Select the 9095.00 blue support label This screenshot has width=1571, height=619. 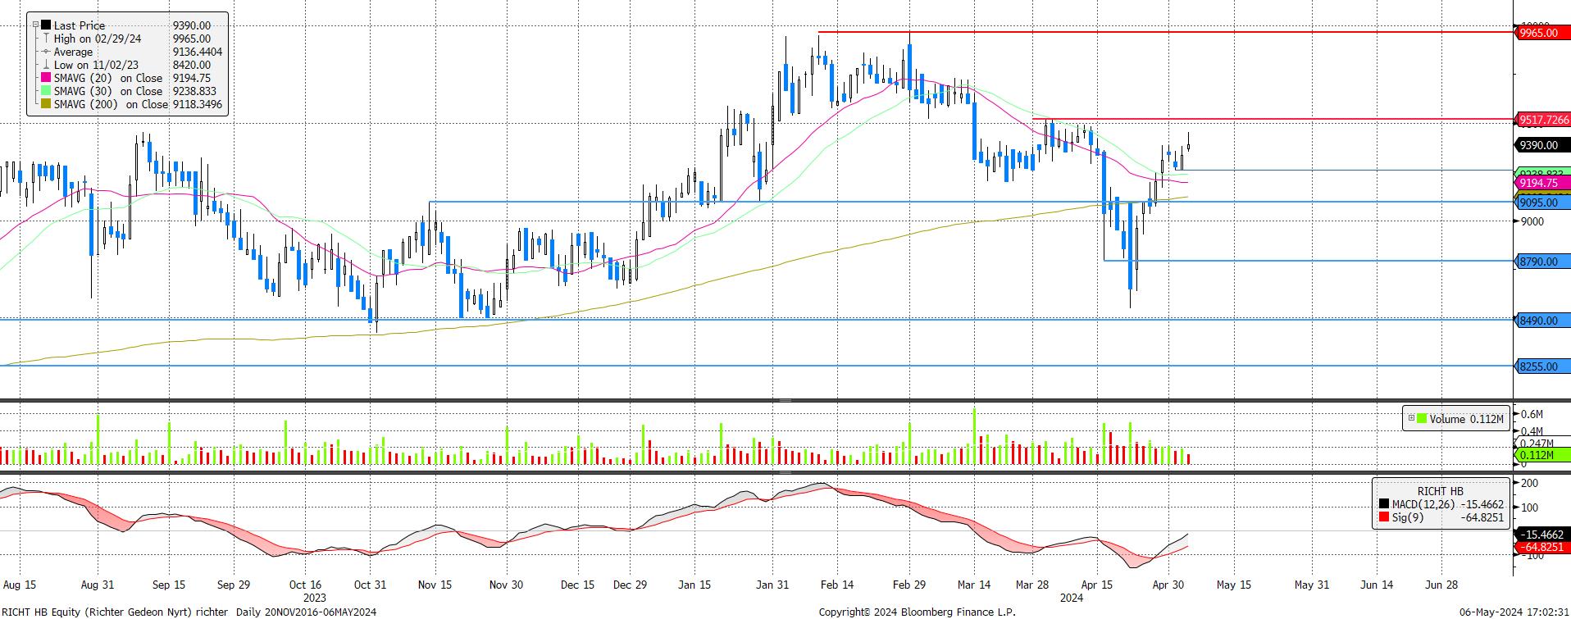[1538, 203]
